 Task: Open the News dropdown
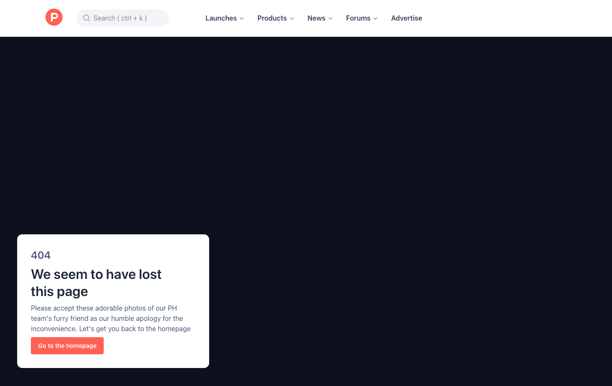pos(320,18)
